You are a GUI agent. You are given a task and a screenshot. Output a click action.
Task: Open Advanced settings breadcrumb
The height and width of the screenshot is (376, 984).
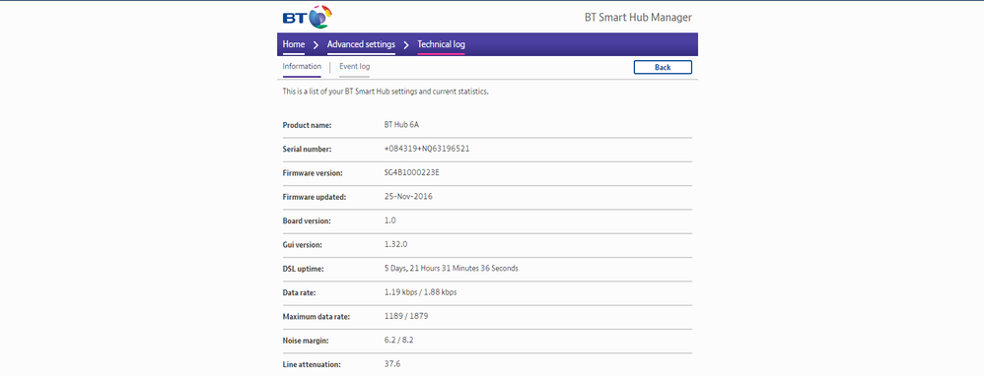(362, 44)
